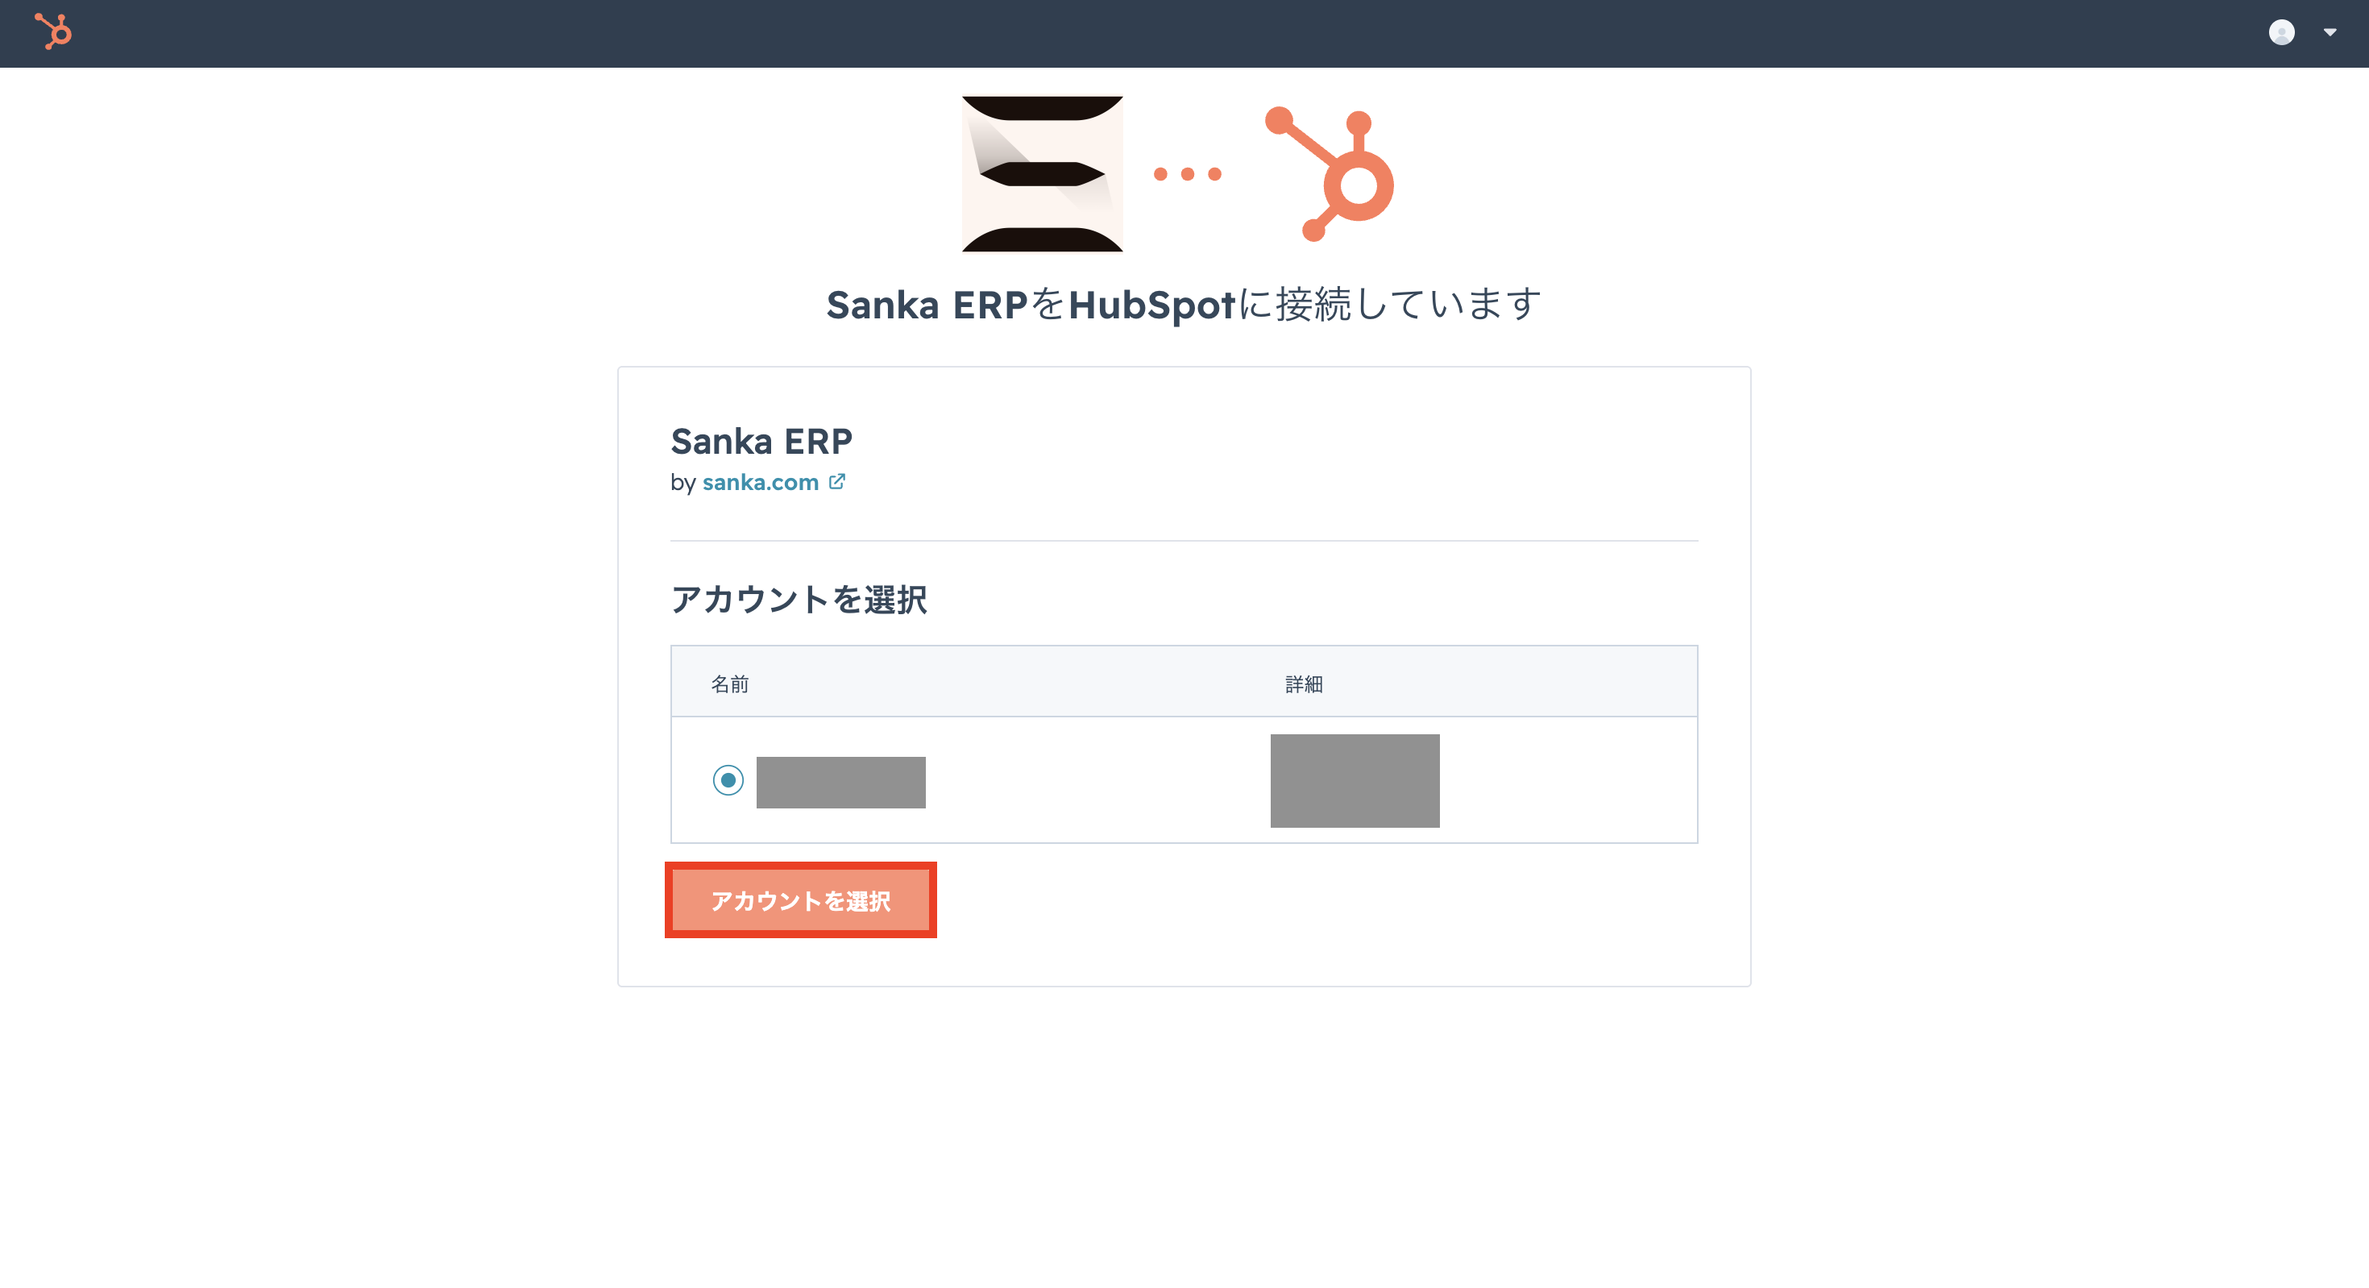Click the redacted account details block

pos(1355,780)
